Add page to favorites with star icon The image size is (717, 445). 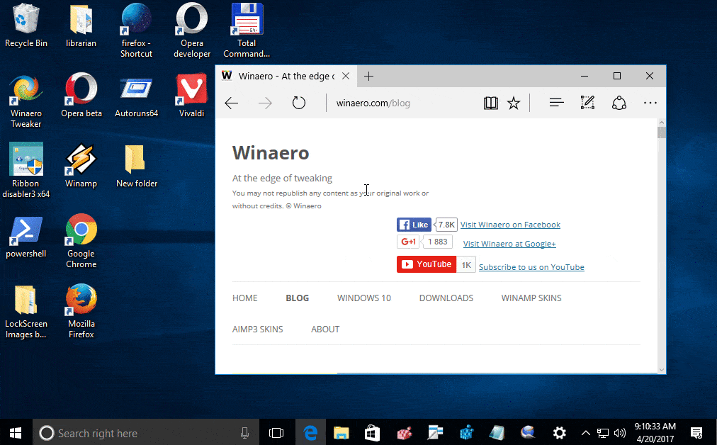point(514,103)
